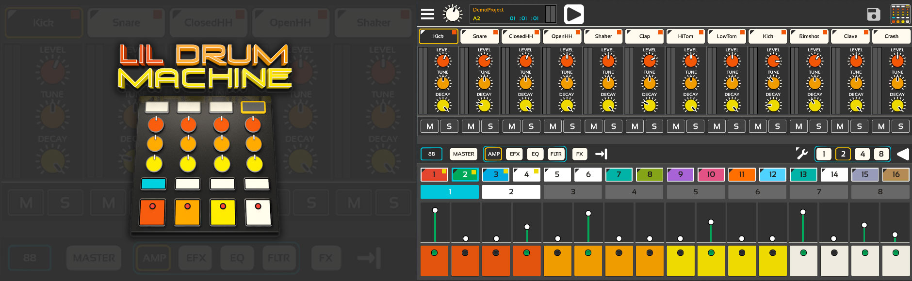Select the tan pattern slot 16

click(x=896, y=174)
